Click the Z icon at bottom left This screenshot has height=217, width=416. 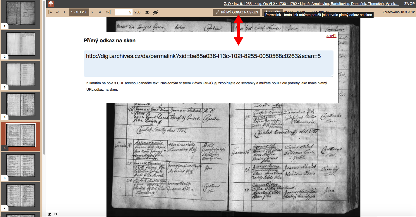point(50,214)
